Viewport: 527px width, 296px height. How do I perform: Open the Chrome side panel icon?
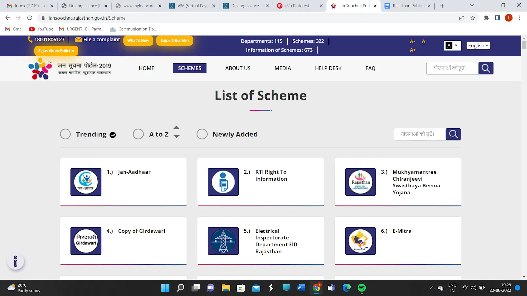click(x=497, y=18)
